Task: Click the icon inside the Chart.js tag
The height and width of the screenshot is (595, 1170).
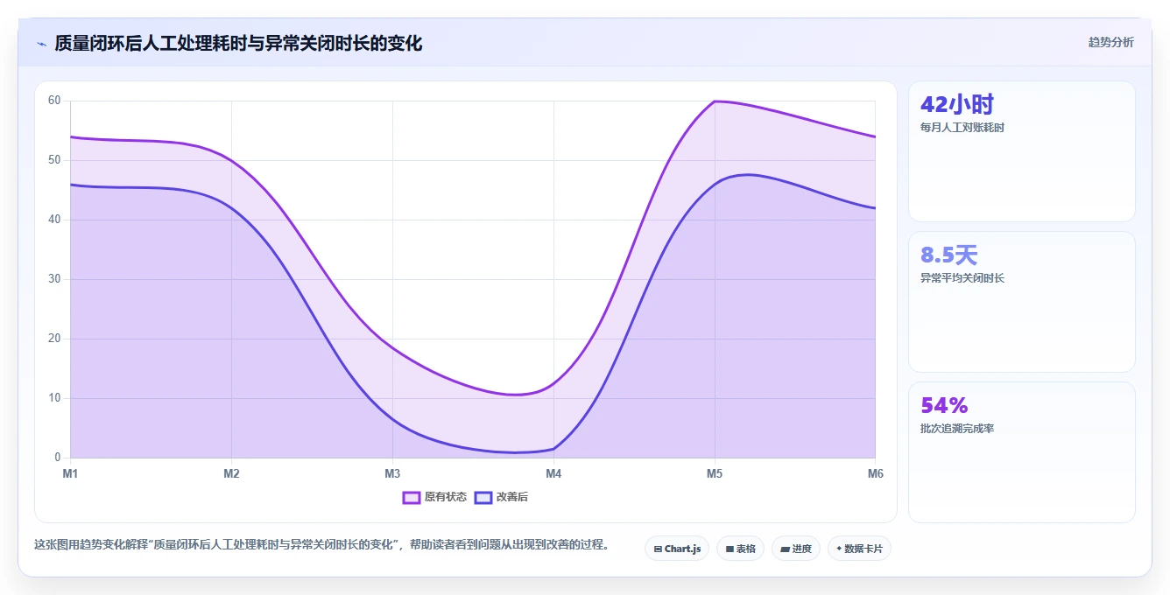Action: point(658,549)
